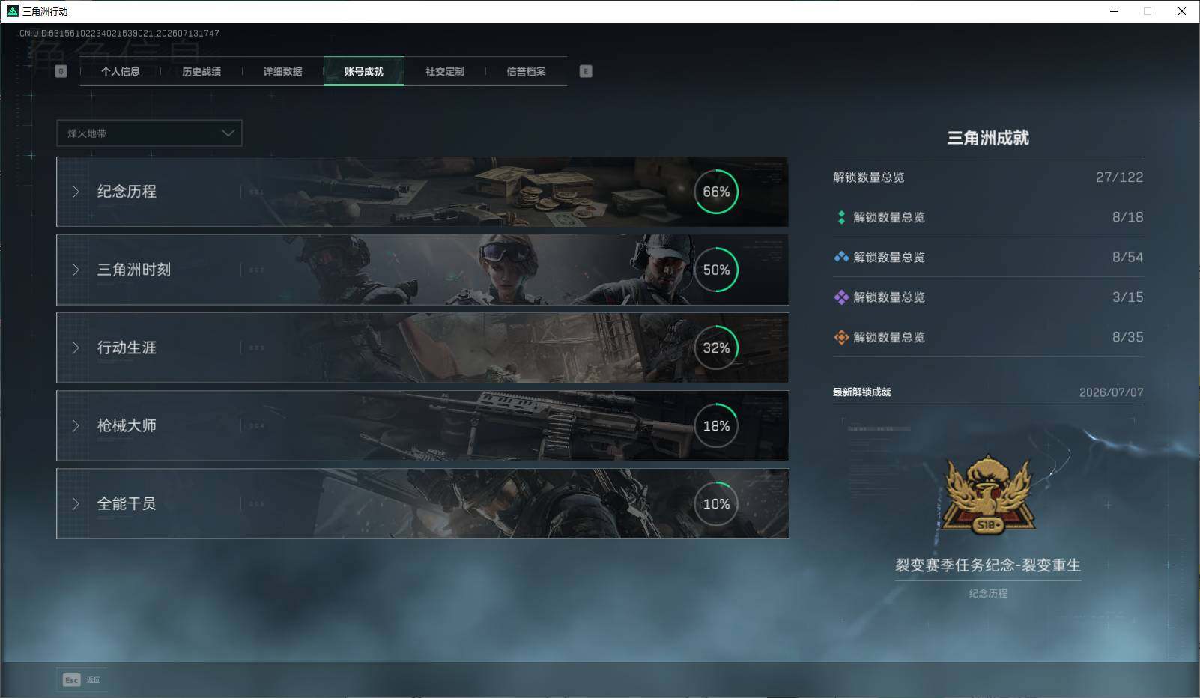Click the E next-tab key icon
The image size is (1200, 698).
tap(586, 71)
